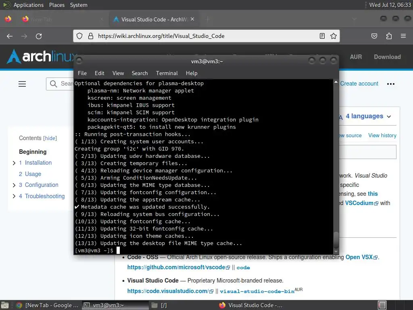The width and height of the screenshot is (413, 310).
Task: Close the Visual Studio Code tab
Action: pyautogui.click(x=192, y=19)
